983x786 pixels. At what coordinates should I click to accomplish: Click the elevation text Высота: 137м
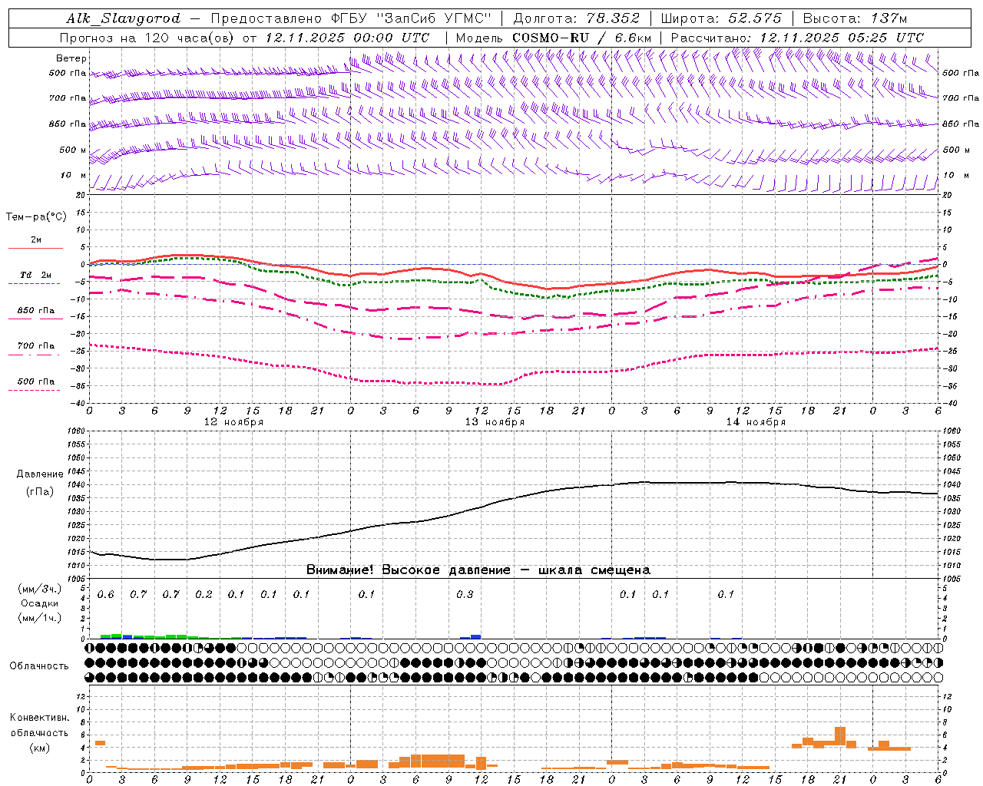tap(855, 18)
